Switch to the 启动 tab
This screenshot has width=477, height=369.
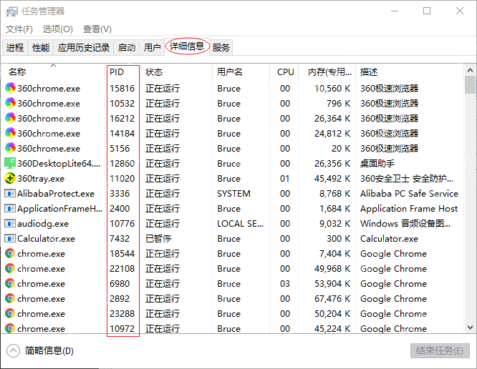[127, 48]
